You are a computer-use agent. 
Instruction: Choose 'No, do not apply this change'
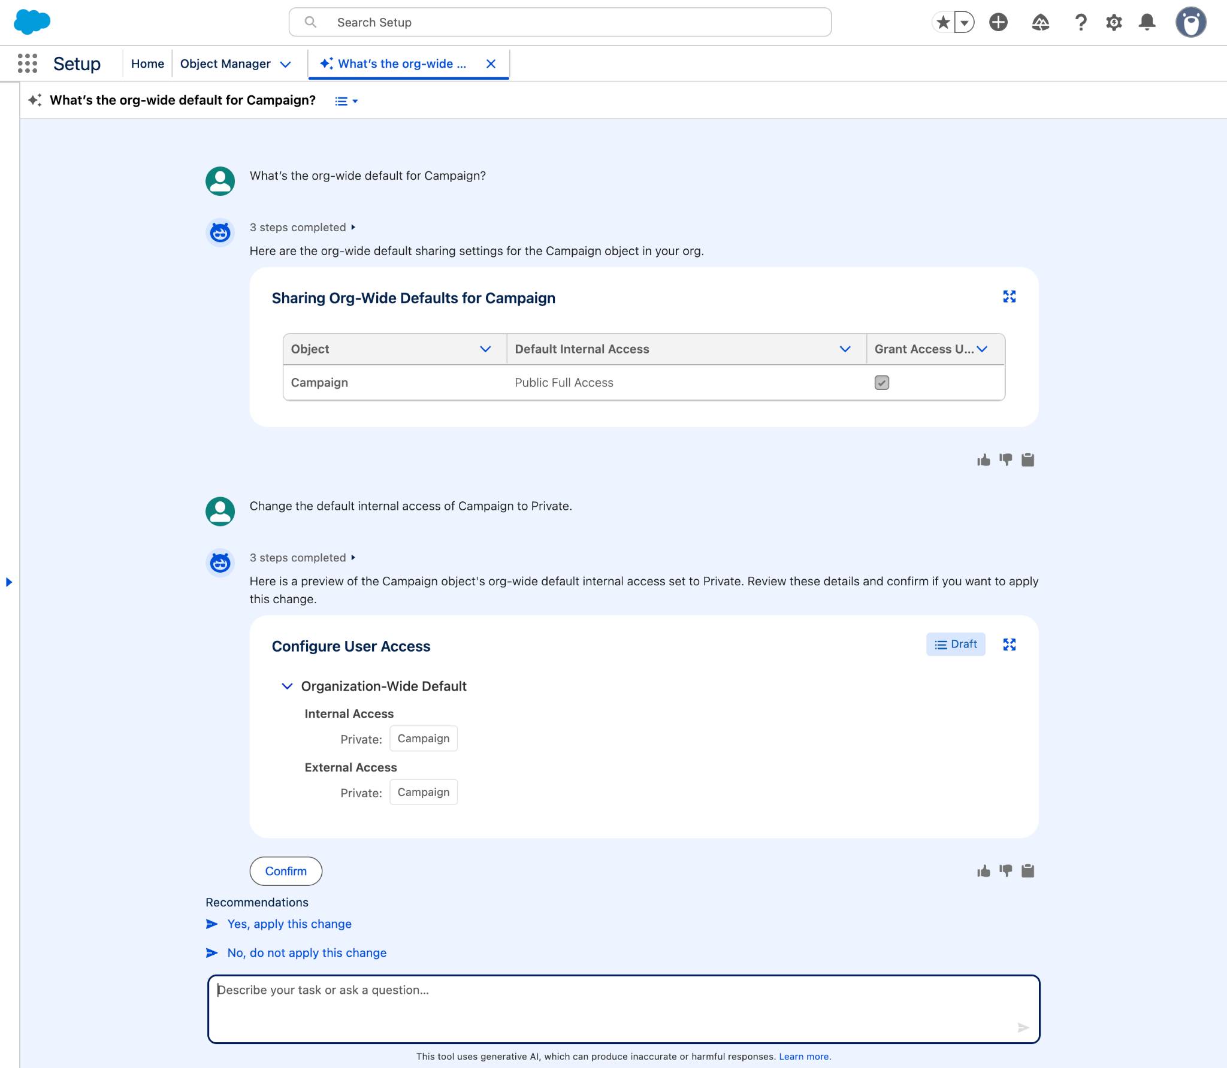point(307,953)
